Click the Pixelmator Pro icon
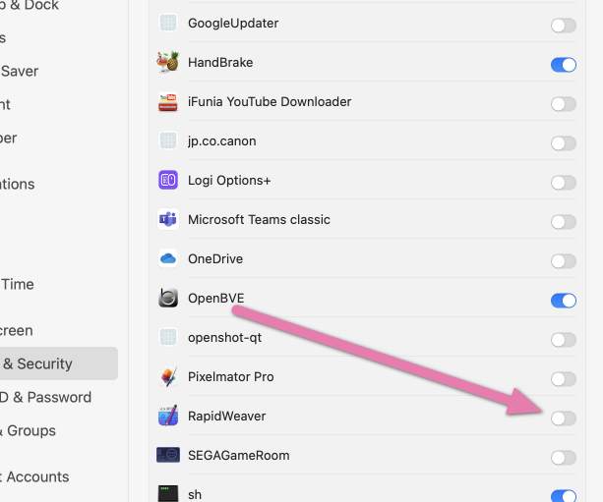This screenshot has height=502, width=603. point(168,377)
